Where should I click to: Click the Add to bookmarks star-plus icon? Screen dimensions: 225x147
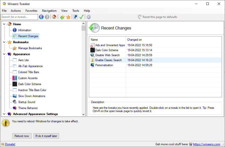pyautogui.click(x=62, y=17)
